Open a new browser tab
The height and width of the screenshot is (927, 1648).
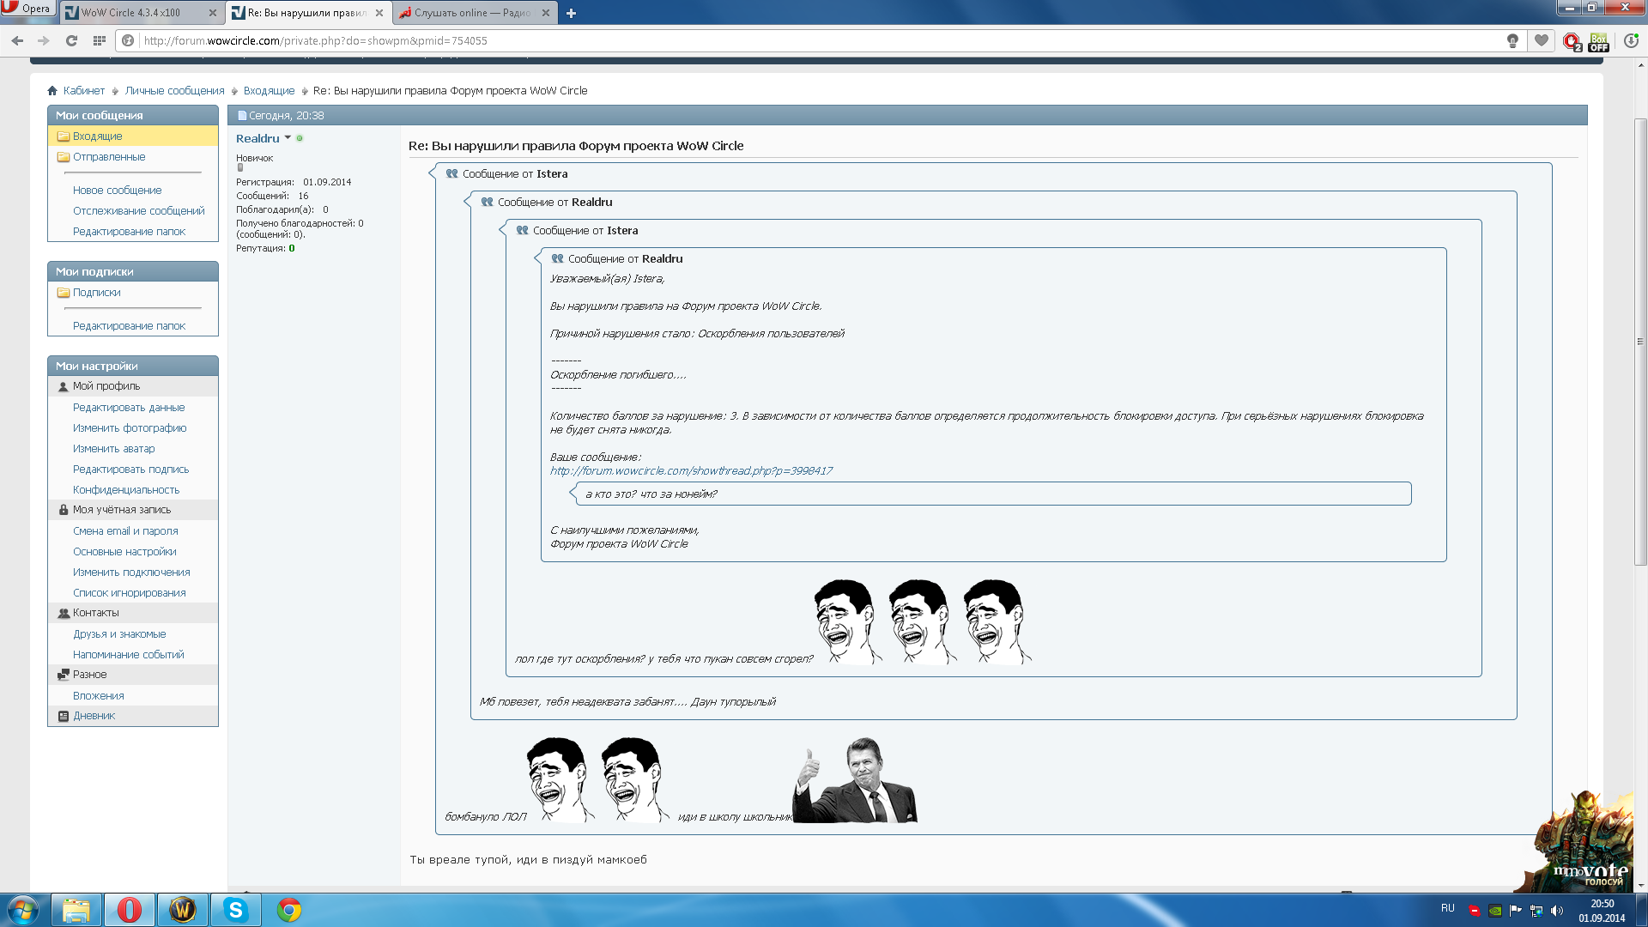point(571,13)
